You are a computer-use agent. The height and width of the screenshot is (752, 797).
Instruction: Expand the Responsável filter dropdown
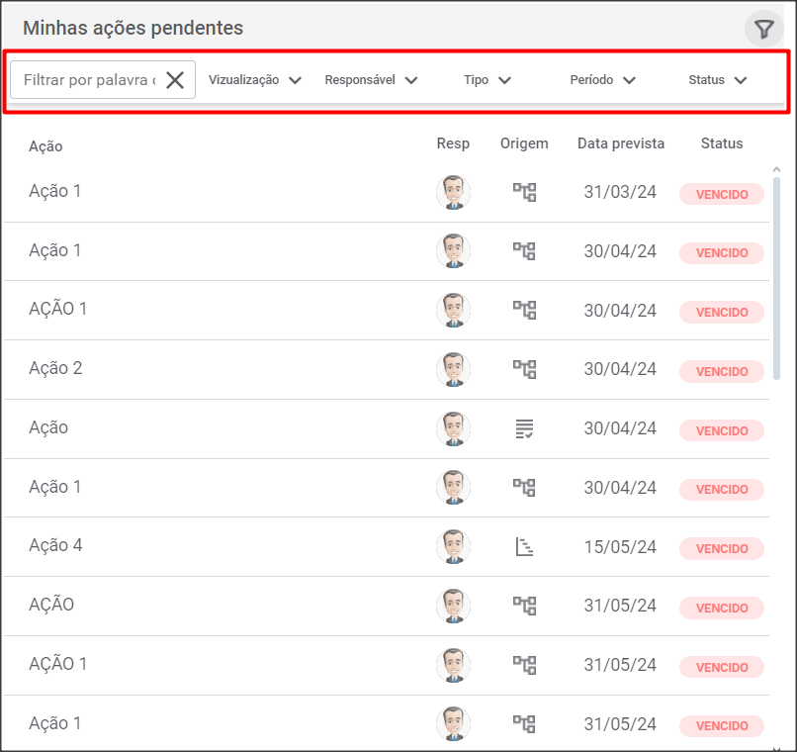[371, 80]
